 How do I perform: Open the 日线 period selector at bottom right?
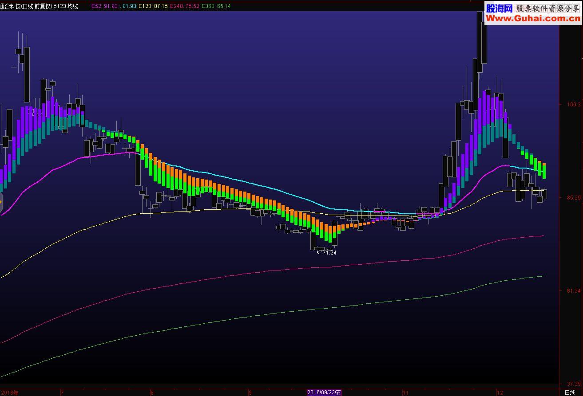pos(570,392)
